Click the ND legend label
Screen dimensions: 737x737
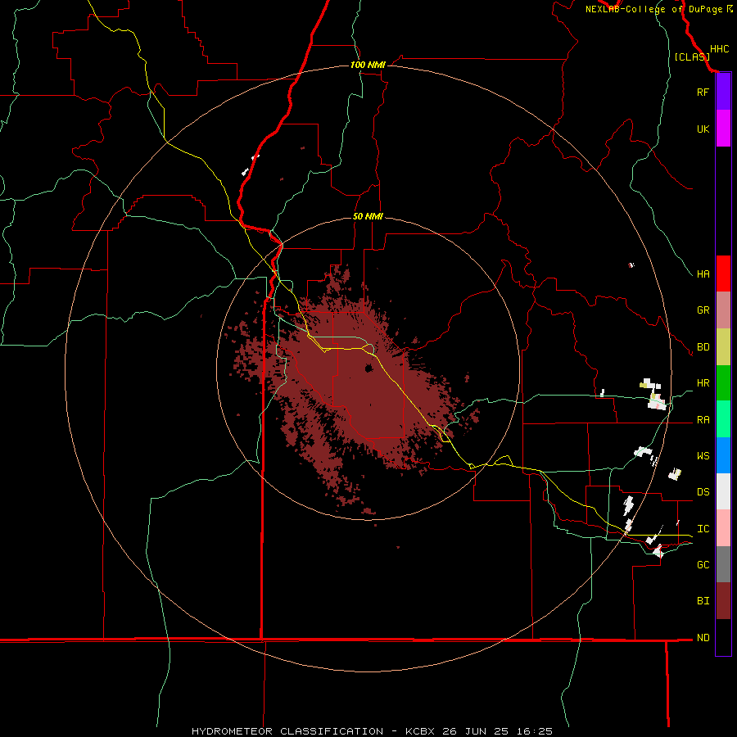(x=703, y=638)
